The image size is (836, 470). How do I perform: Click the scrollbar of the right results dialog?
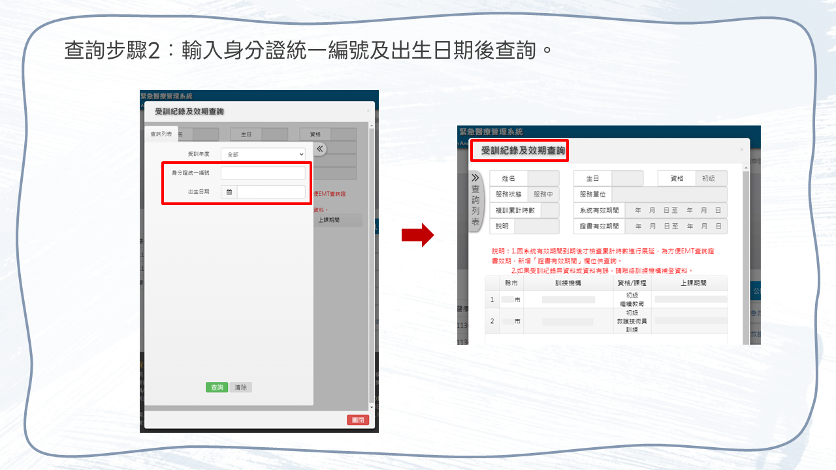click(x=747, y=255)
